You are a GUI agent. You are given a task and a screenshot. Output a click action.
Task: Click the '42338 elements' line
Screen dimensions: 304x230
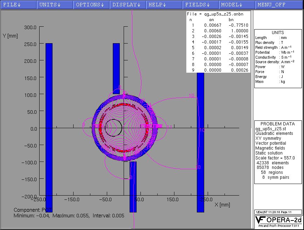point(272,163)
